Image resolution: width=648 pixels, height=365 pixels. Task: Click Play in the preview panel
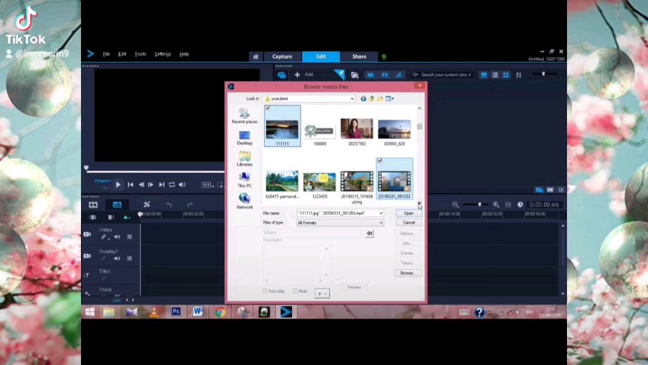(118, 184)
